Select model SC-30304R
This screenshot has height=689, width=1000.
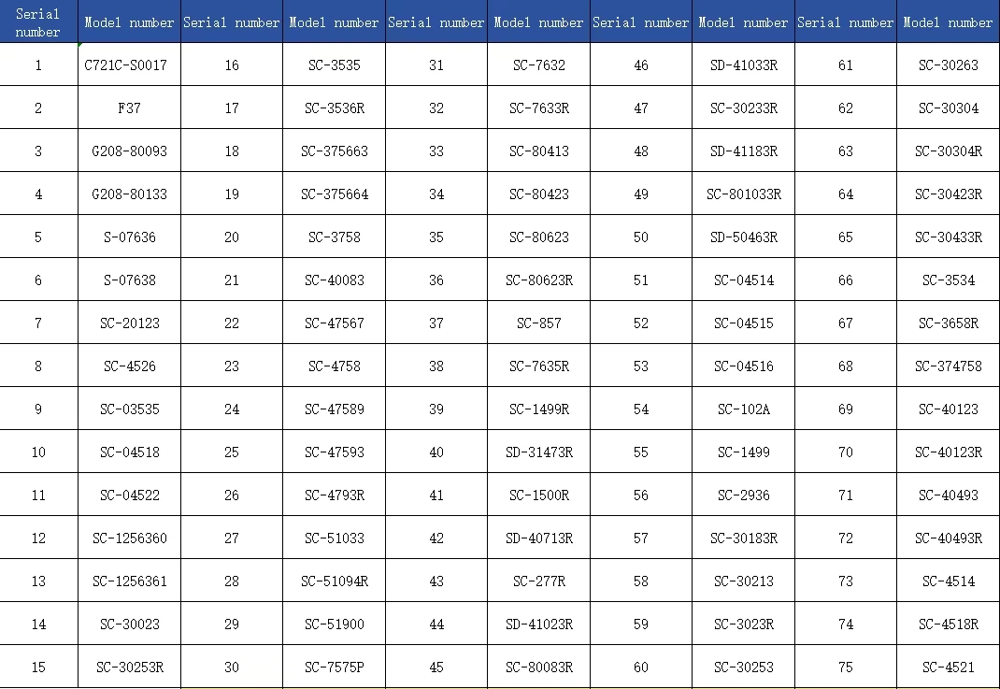point(949,151)
